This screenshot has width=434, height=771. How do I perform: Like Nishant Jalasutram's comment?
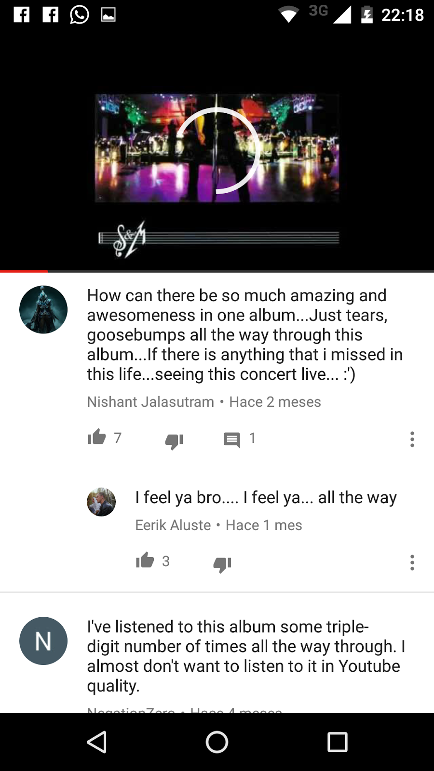97,438
